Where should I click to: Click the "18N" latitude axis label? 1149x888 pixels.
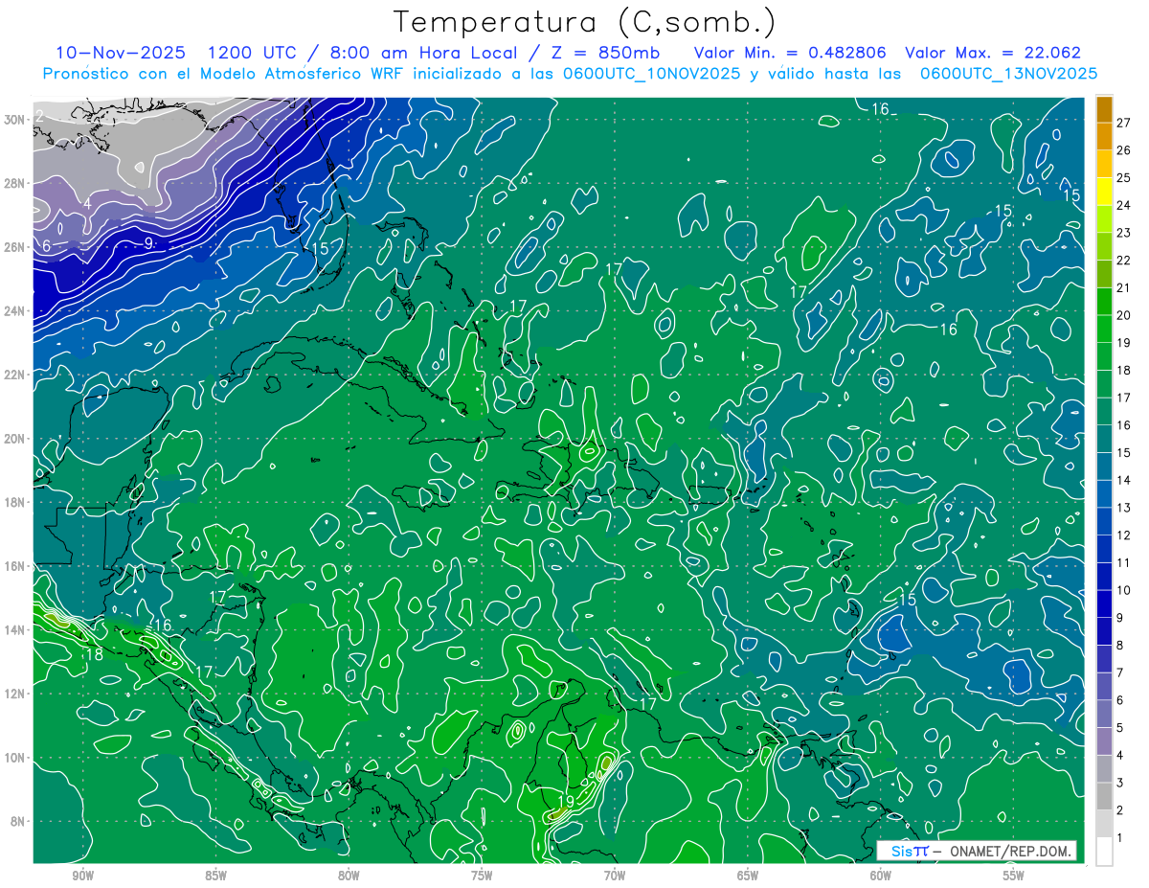pyautogui.click(x=14, y=502)
